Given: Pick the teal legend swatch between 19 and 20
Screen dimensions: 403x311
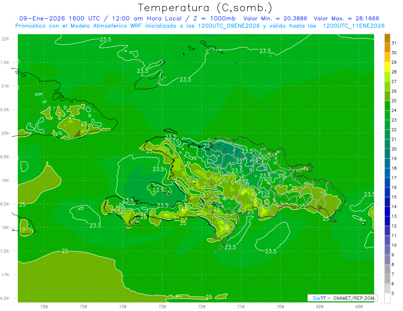Looking at the screenshot, I should point(387,154).
